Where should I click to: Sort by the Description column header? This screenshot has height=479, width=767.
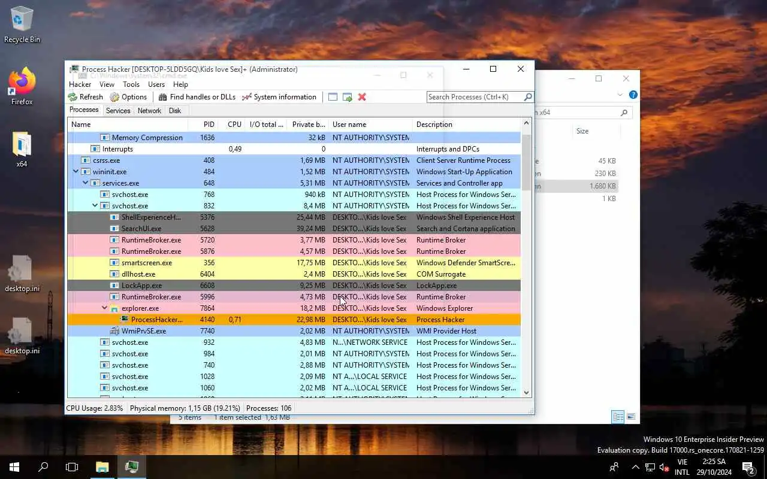[x=467, y=125]
